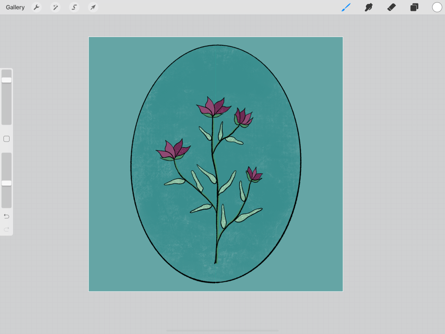Screen dimensions: 445x334
Task: Open the Adjustments magic wand menu
Action: click(55, 7)
